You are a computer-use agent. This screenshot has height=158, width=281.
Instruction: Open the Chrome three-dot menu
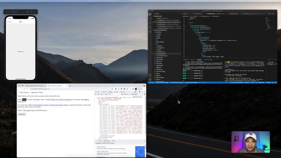[144, 89]
